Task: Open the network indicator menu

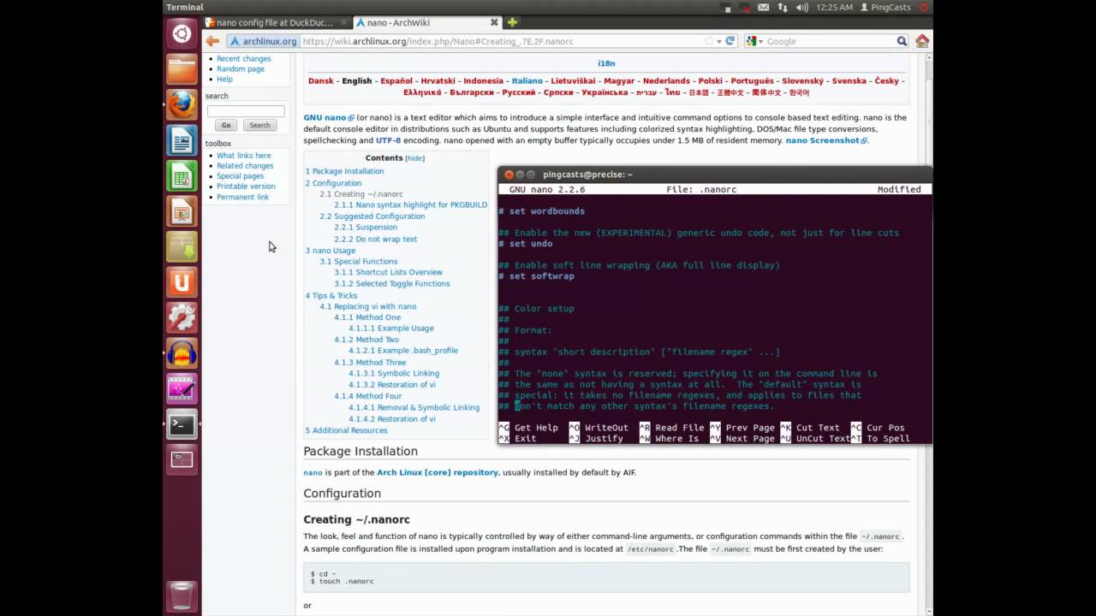Action: click(783, 8)
